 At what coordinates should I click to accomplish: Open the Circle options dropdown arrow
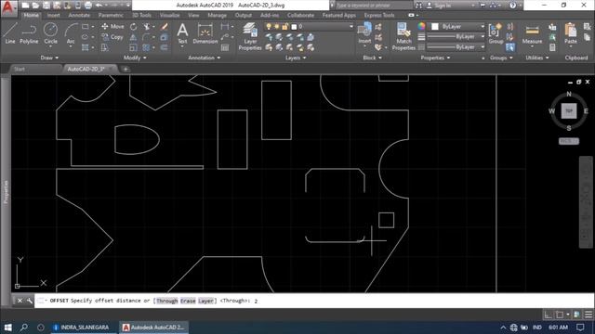coord(50,46)
